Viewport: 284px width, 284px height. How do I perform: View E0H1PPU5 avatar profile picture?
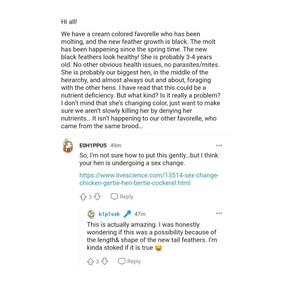[68, 146]
